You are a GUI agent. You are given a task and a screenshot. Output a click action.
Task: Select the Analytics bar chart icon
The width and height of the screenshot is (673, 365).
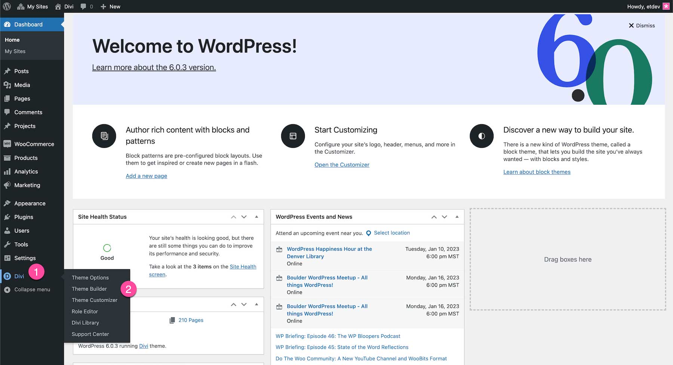tap(7, 172)
